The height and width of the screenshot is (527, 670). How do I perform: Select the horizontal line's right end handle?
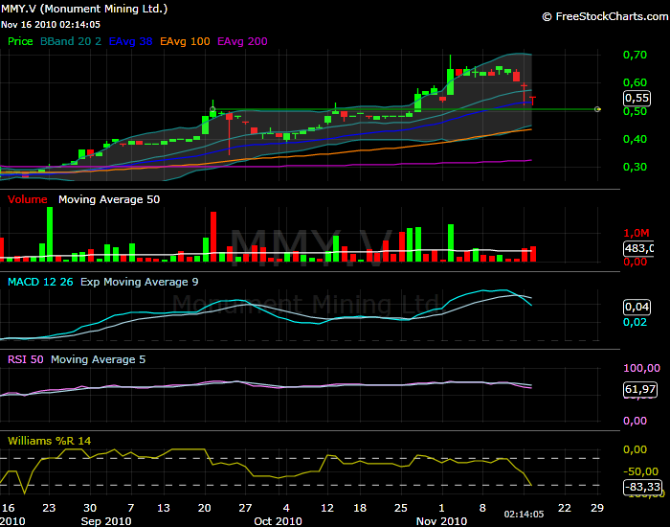[x=597, y=109]
